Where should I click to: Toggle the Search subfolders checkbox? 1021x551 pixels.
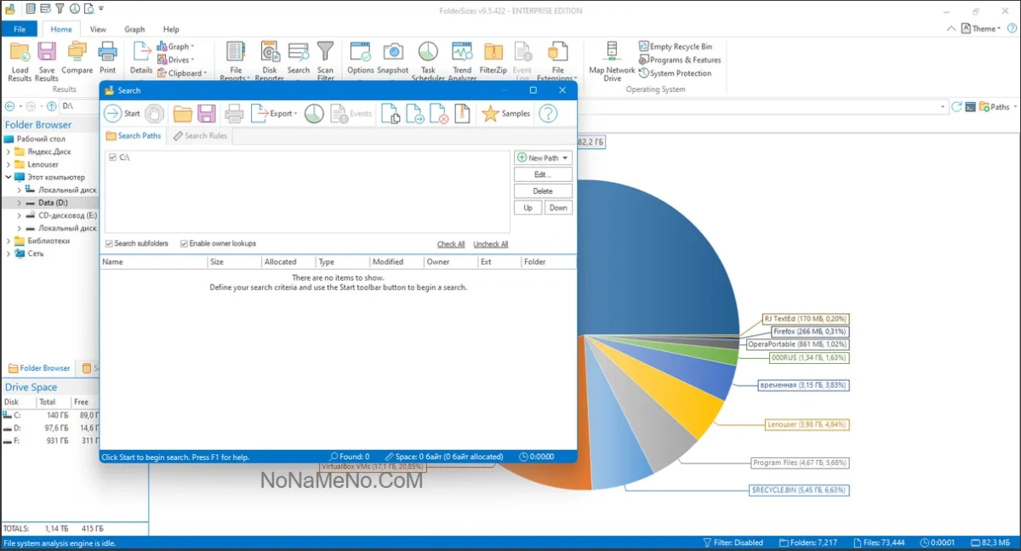click(x=109, y=244)
